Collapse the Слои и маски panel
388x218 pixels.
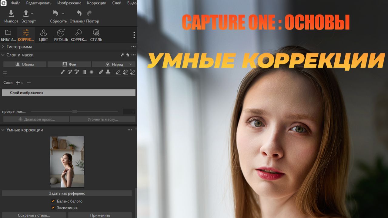[x=3, y=55]
